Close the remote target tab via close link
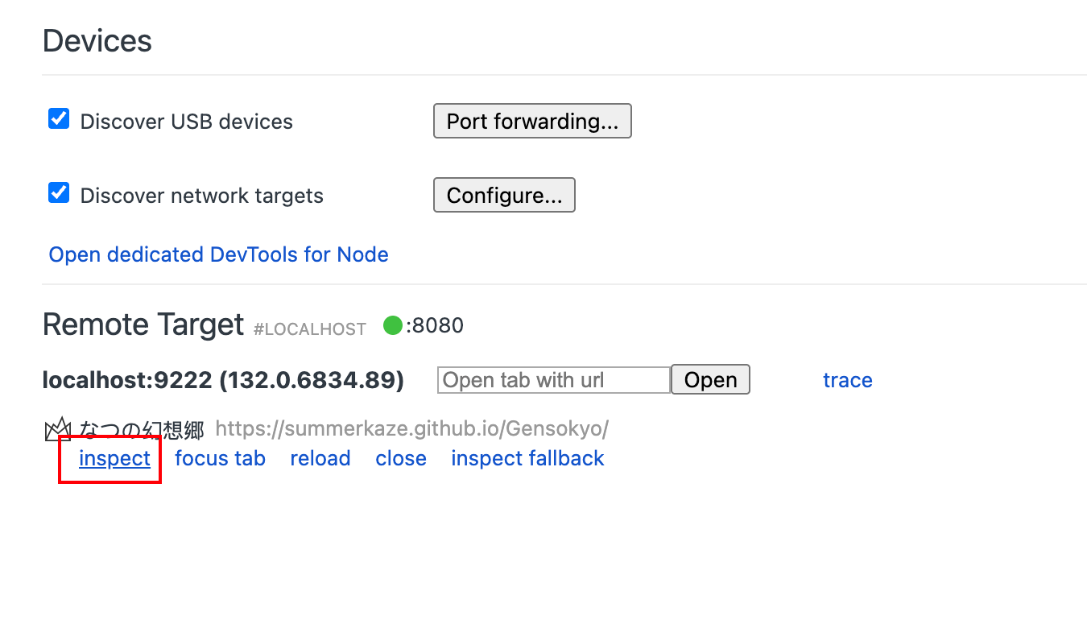Image resolution: width=1087 pixels, height=620 pixels. point(401,458)
